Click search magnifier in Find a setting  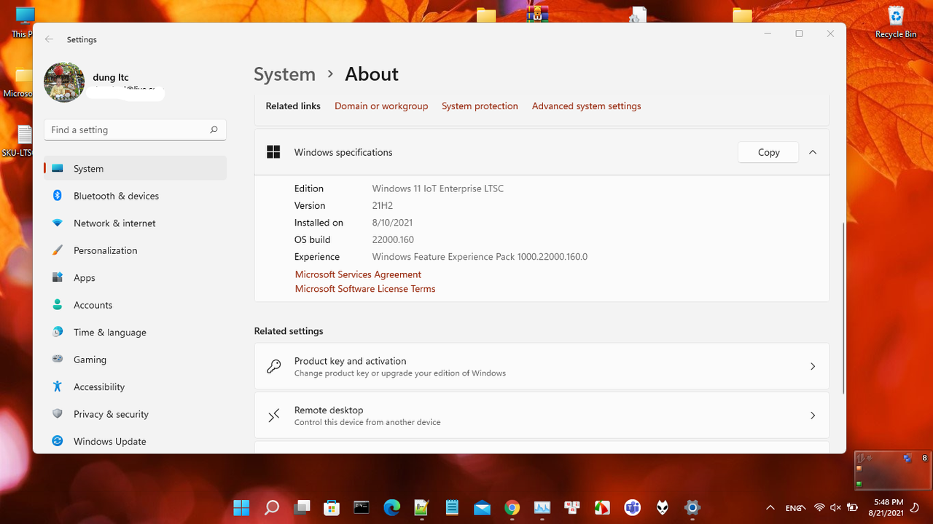click(214, 130)
